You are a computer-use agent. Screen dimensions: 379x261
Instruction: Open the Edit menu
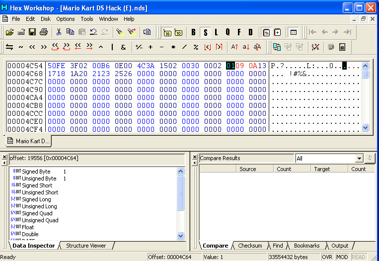[x=30, y=19]
